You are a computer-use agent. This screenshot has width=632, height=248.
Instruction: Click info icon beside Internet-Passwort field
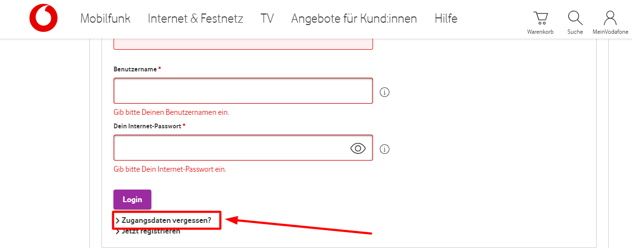coord(385,149)
